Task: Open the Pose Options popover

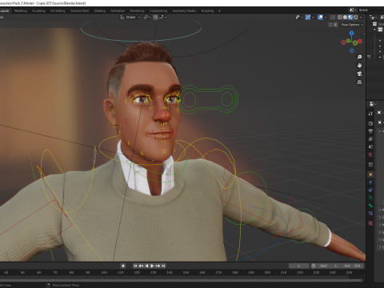Action: 352,25
